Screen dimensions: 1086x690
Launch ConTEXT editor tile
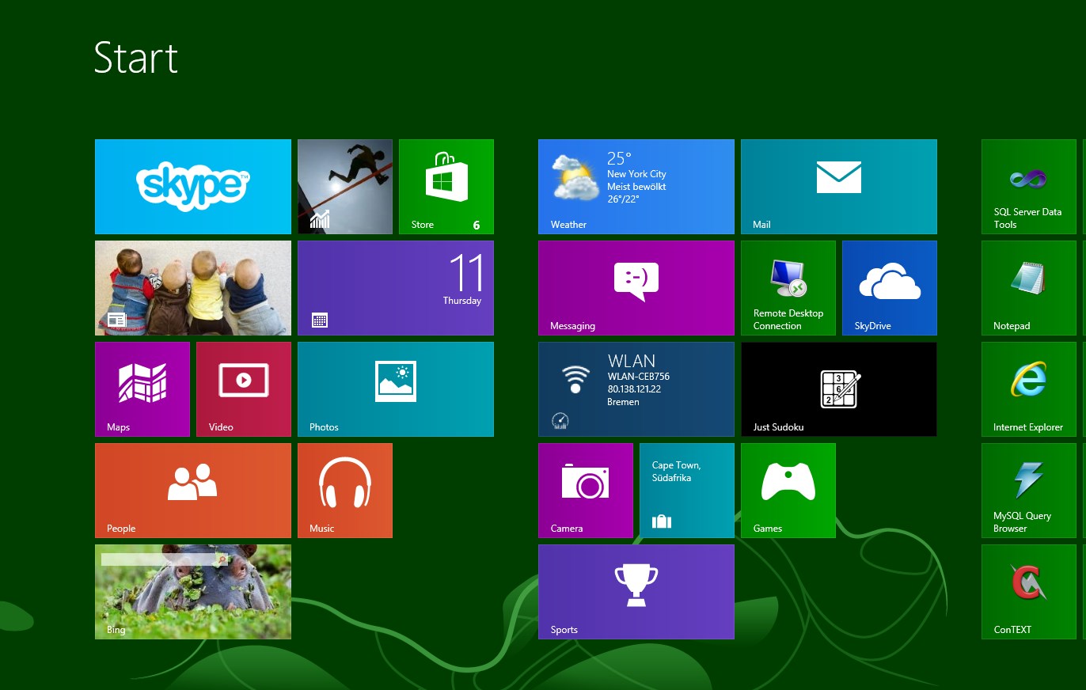[x=1028, y=592]
